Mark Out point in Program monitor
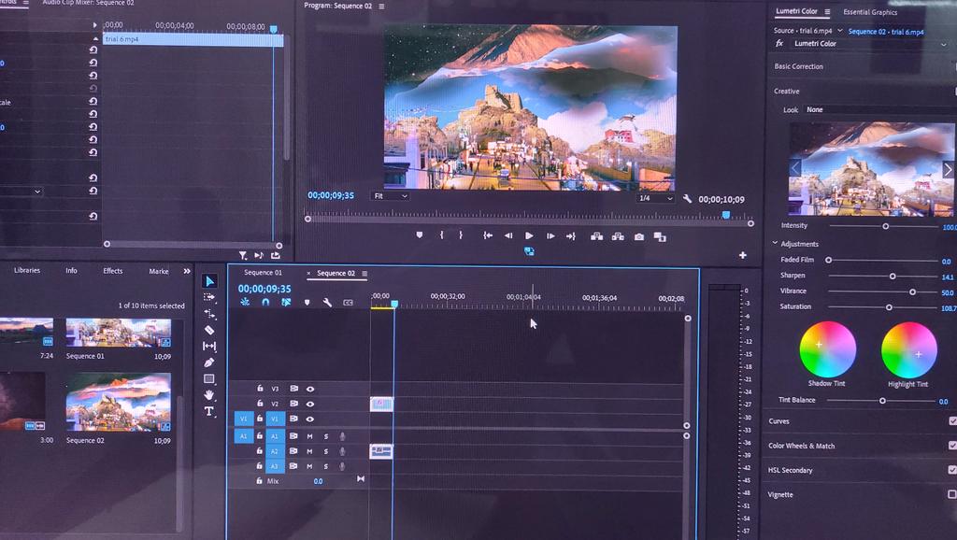957x540 pixels. point(461,234)
